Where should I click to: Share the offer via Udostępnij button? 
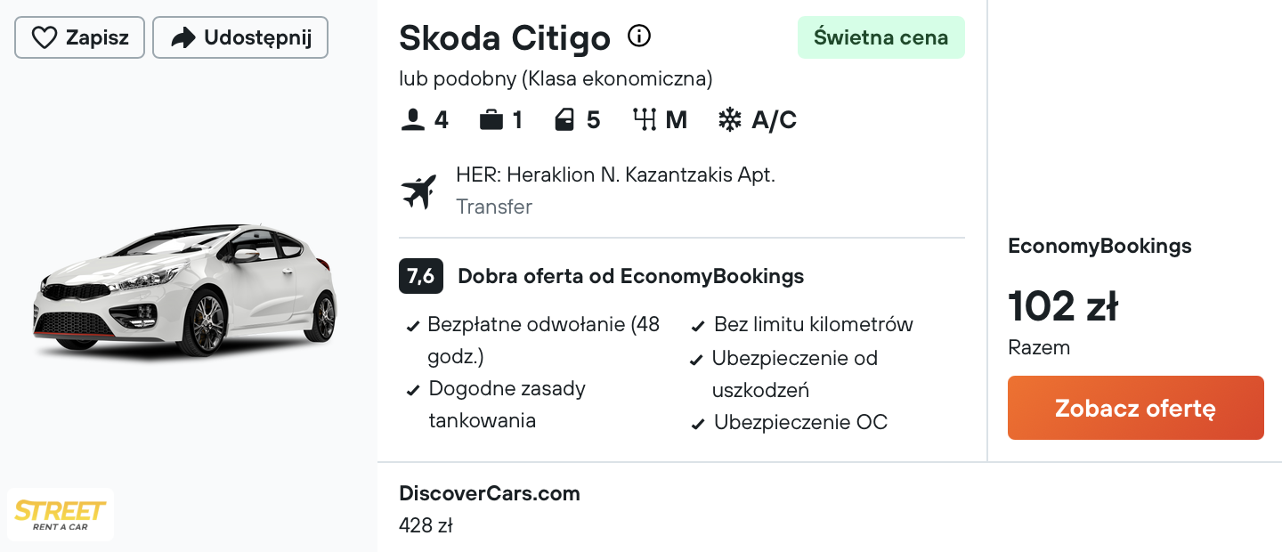pos(240,37)
